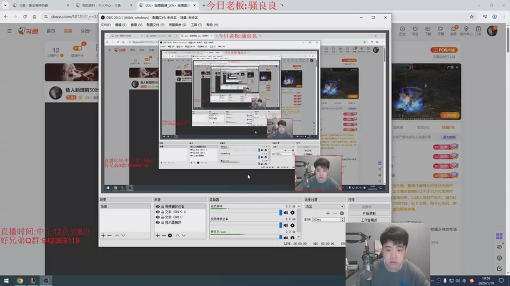Open Chrome tab search dropdown arrow
The width and height of the screenshot is (510, 286).
click(5, 5)
